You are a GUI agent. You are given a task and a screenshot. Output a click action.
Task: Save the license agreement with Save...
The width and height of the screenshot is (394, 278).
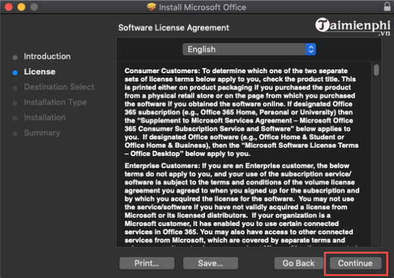[x=210, y=263]
